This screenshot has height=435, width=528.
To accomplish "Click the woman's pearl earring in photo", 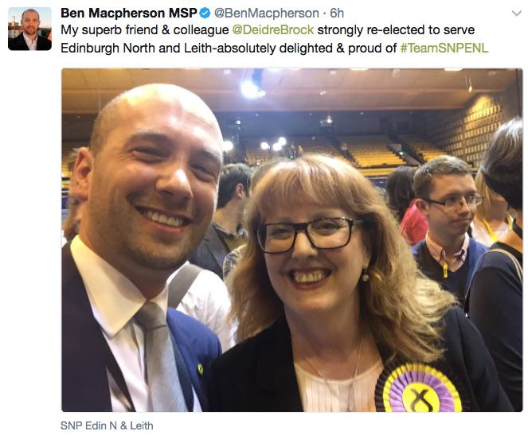I will click(x=365, y=278).
